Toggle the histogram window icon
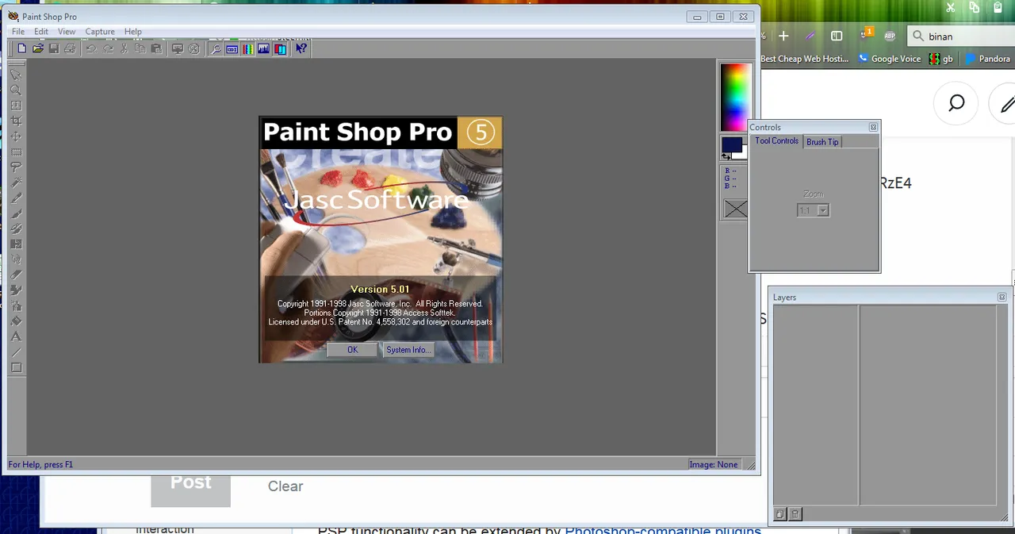Image resolution: width=1015 pixels, height=534 pixels. point(264,48)
